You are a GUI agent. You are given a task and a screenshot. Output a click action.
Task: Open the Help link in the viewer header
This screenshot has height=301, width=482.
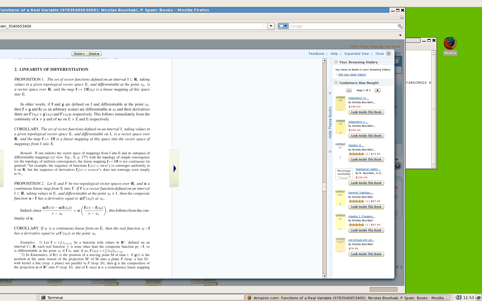[x=334, y=54]
